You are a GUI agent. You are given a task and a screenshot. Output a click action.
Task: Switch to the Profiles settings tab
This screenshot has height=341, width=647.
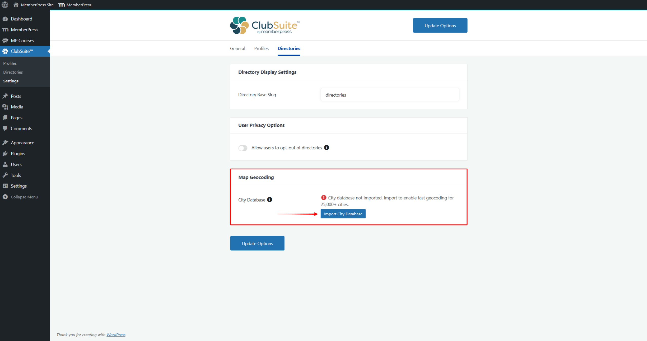pyautogui.click(x=261, y=48)
